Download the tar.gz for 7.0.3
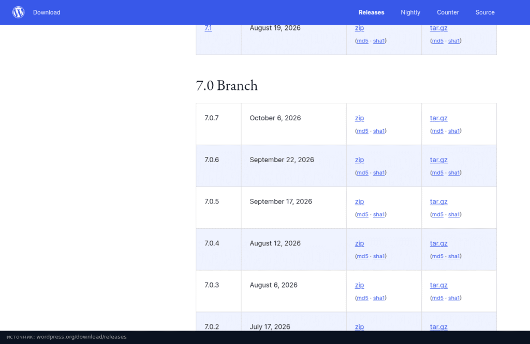530x344 pixels. click(x=439, y=285)
